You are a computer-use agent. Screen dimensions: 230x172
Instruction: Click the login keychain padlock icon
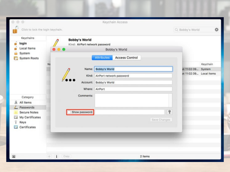pos(16,44)
